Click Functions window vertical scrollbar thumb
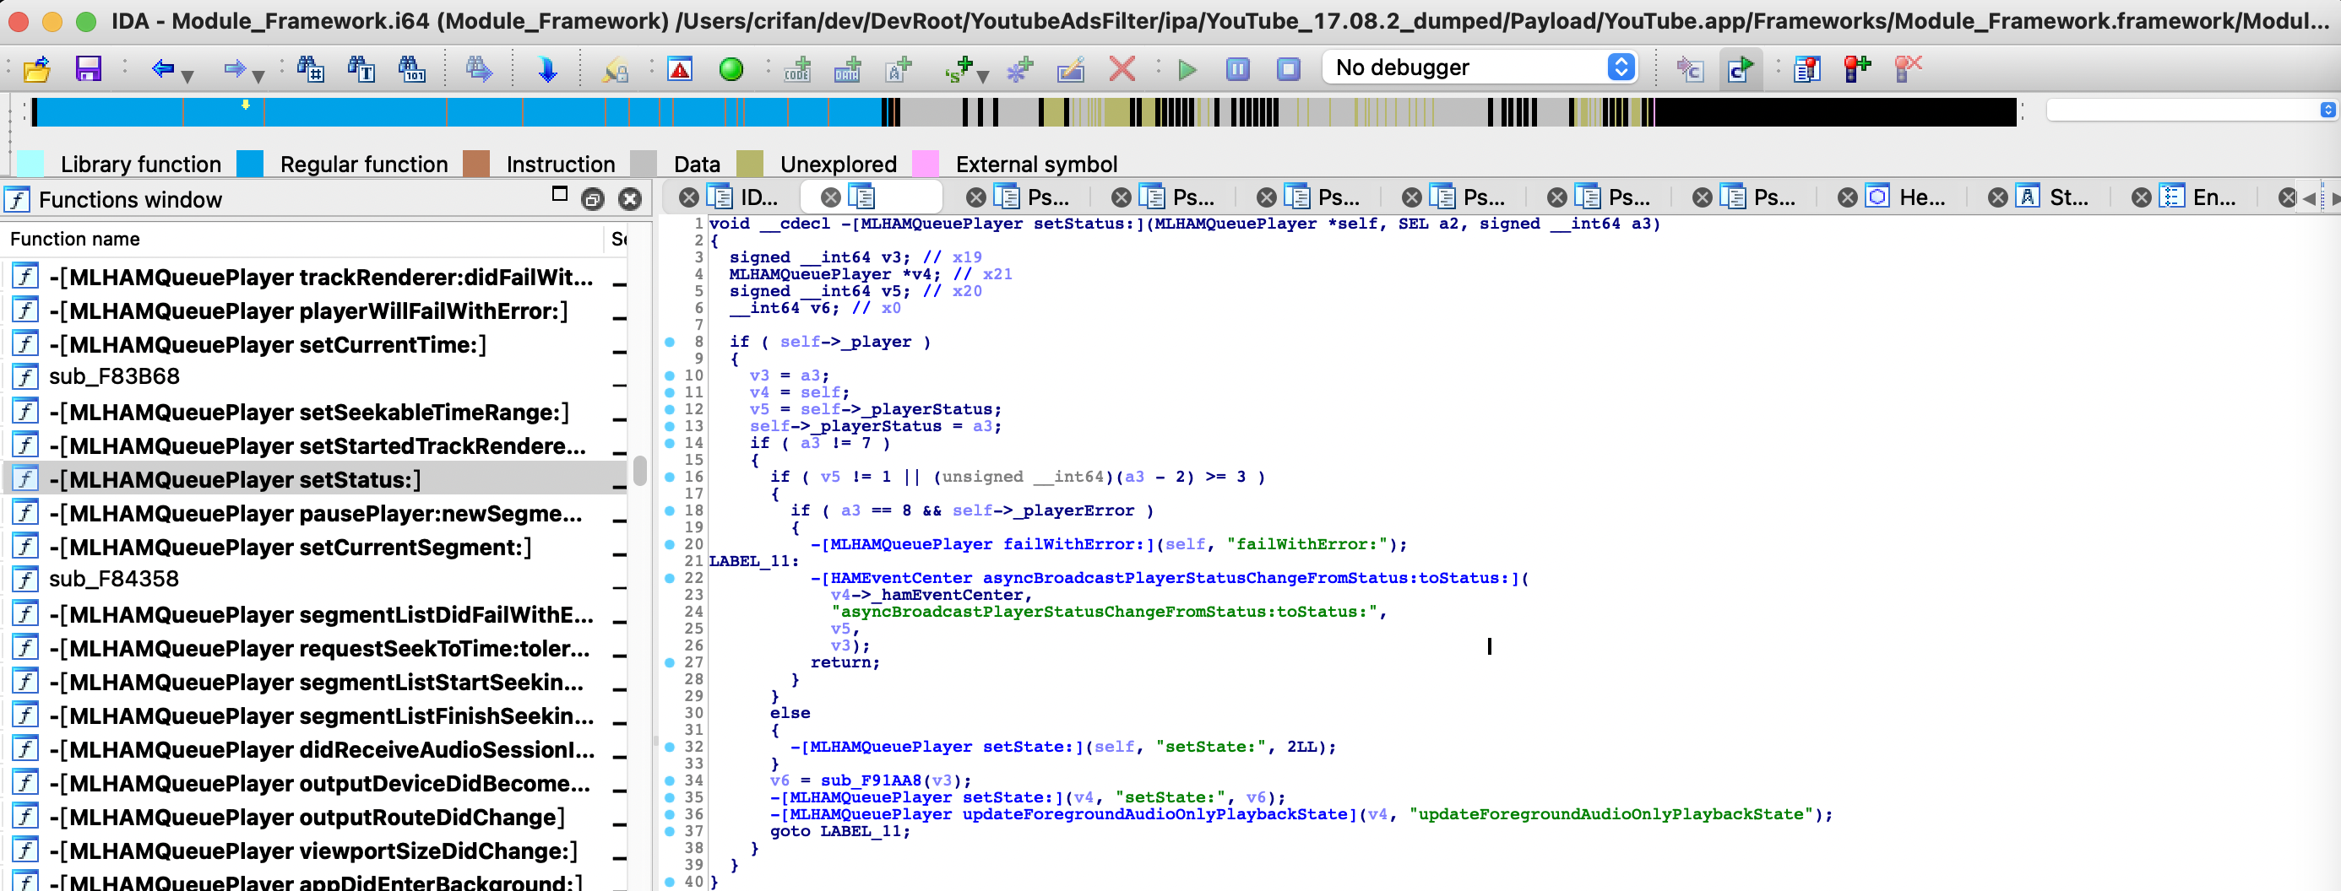Viewport: 2341px width, 891px height. [x=640, y=471]
